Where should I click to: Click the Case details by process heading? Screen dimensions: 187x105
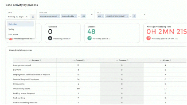pos(20,50)
